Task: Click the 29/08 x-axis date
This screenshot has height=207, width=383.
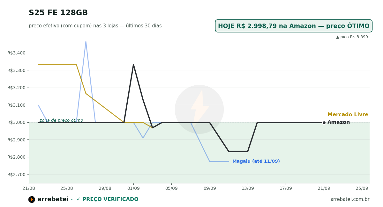Action: pos(105,188)
